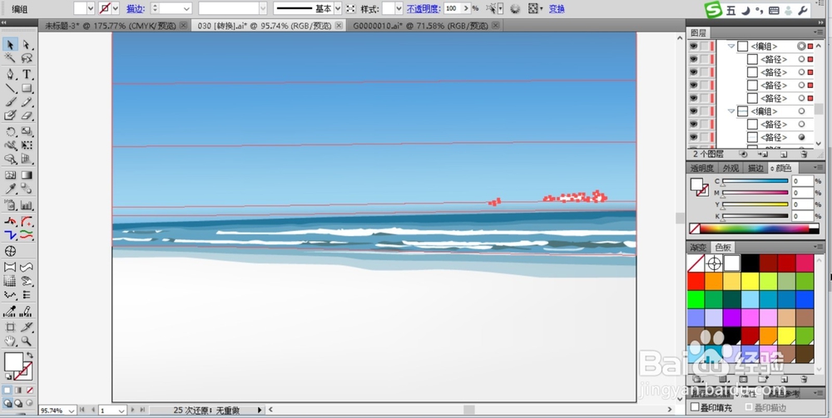Switch to the 未标题-3 document tab

click(x=111, y=26)
